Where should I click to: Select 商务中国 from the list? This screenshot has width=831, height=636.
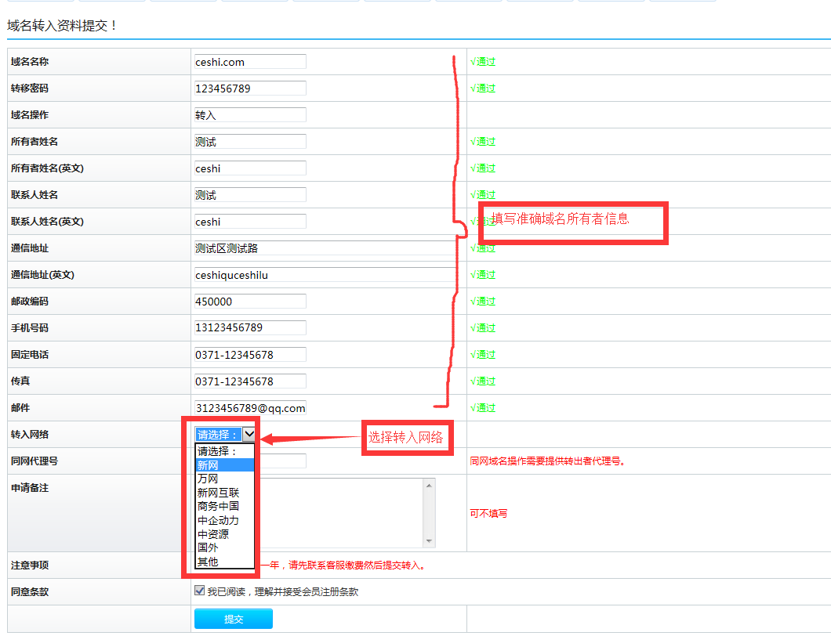point(224,507)
